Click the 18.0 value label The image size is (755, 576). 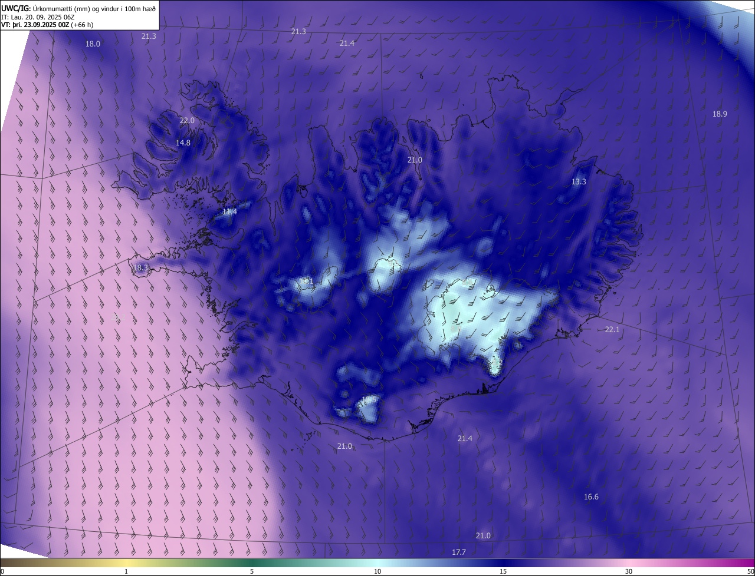(93, 44)
